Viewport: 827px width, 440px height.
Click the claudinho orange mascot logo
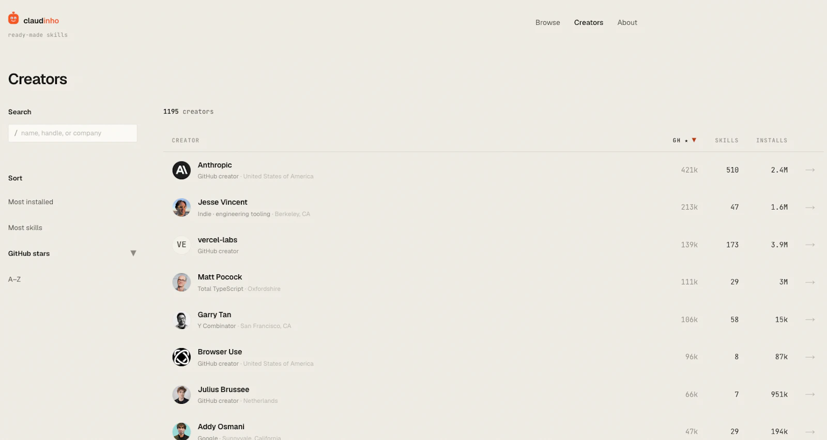[13, 19]
